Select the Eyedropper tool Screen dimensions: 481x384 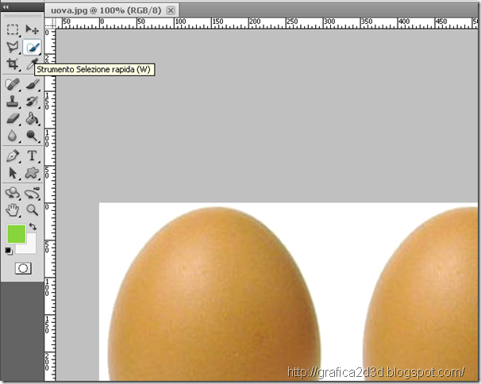pos(32,63)
